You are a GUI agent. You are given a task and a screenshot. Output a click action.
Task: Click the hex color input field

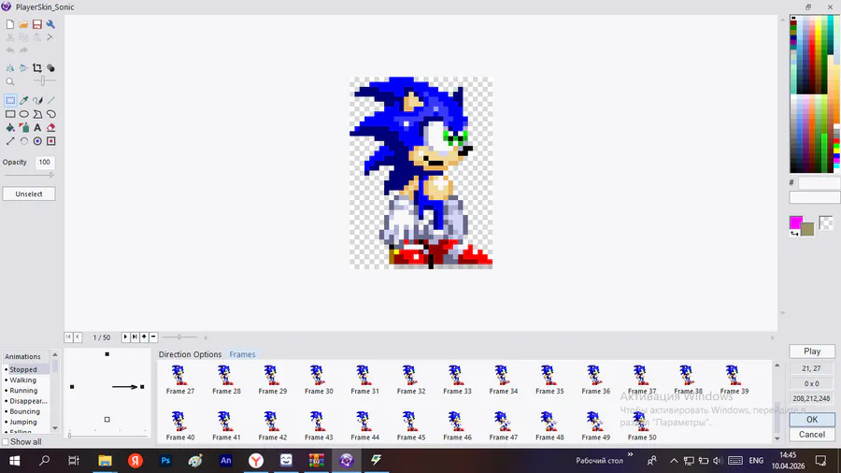[819, 183]
